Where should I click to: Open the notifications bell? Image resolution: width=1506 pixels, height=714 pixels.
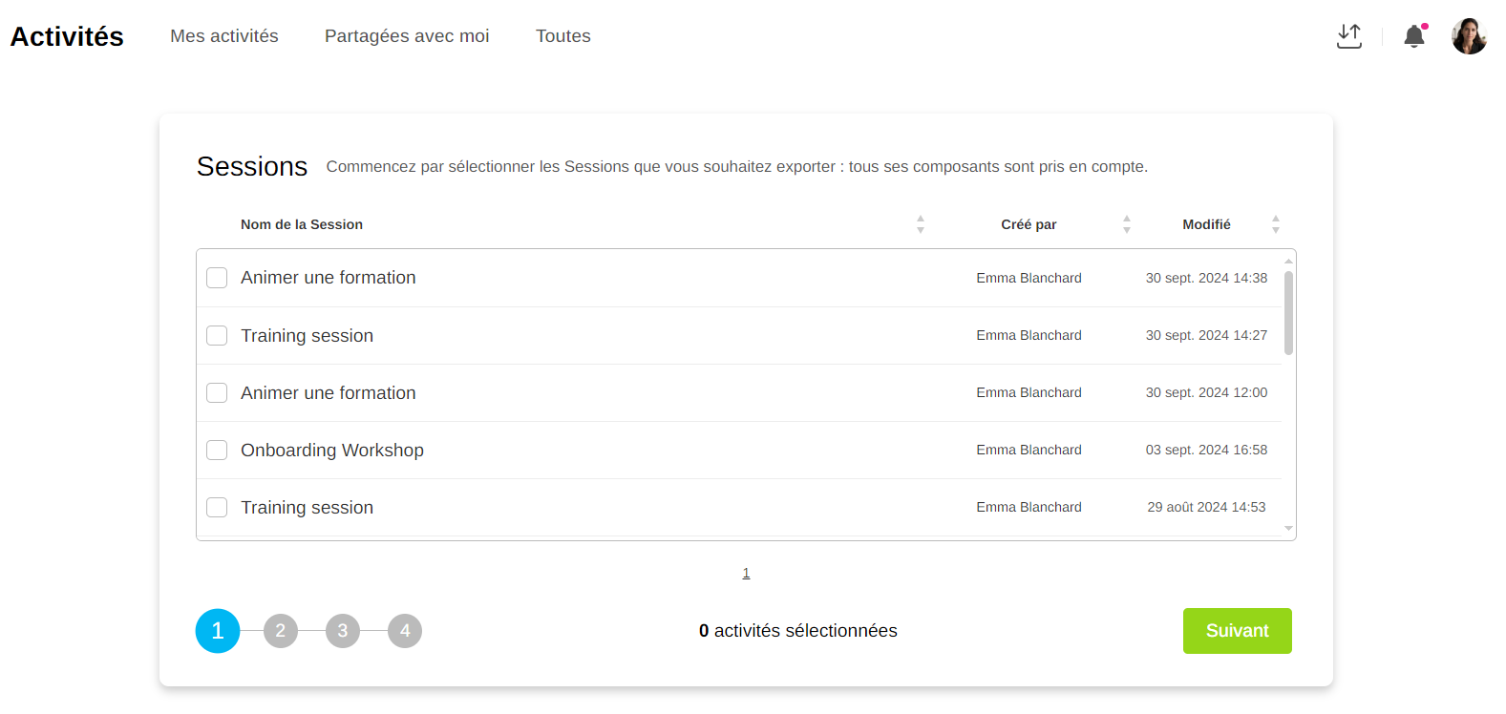pyautogui.click(x=1413, y=36)
